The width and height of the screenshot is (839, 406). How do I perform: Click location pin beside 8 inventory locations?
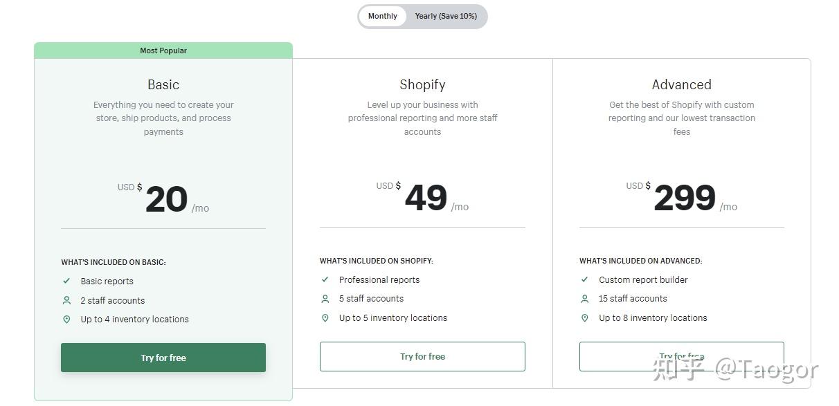click(x=584, y=318)
